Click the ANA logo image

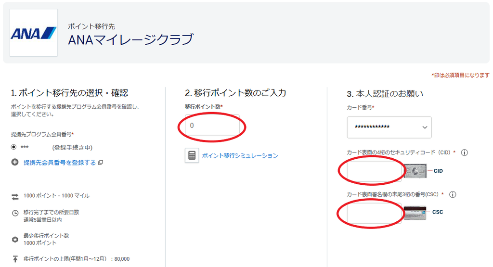pyautogui.click(x=34, y=33)
